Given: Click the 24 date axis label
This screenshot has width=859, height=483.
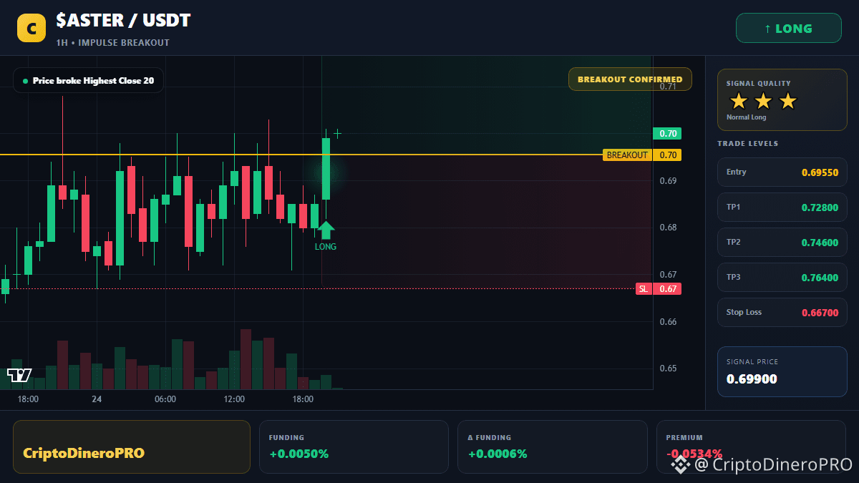Looking at the screenshot, I should (x=97, y=399).
